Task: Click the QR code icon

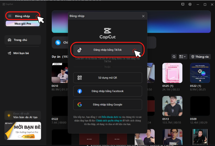Action: point(80,78)
